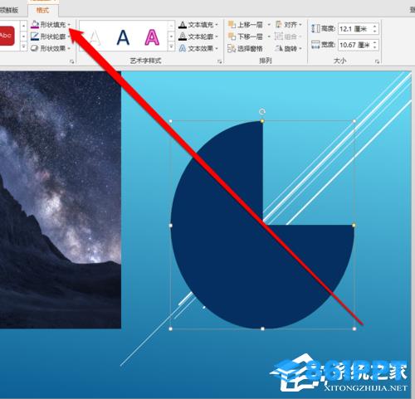Select the red Abc shape style
Viewport: 415px width, 399px height.
[x=7, y=36]
